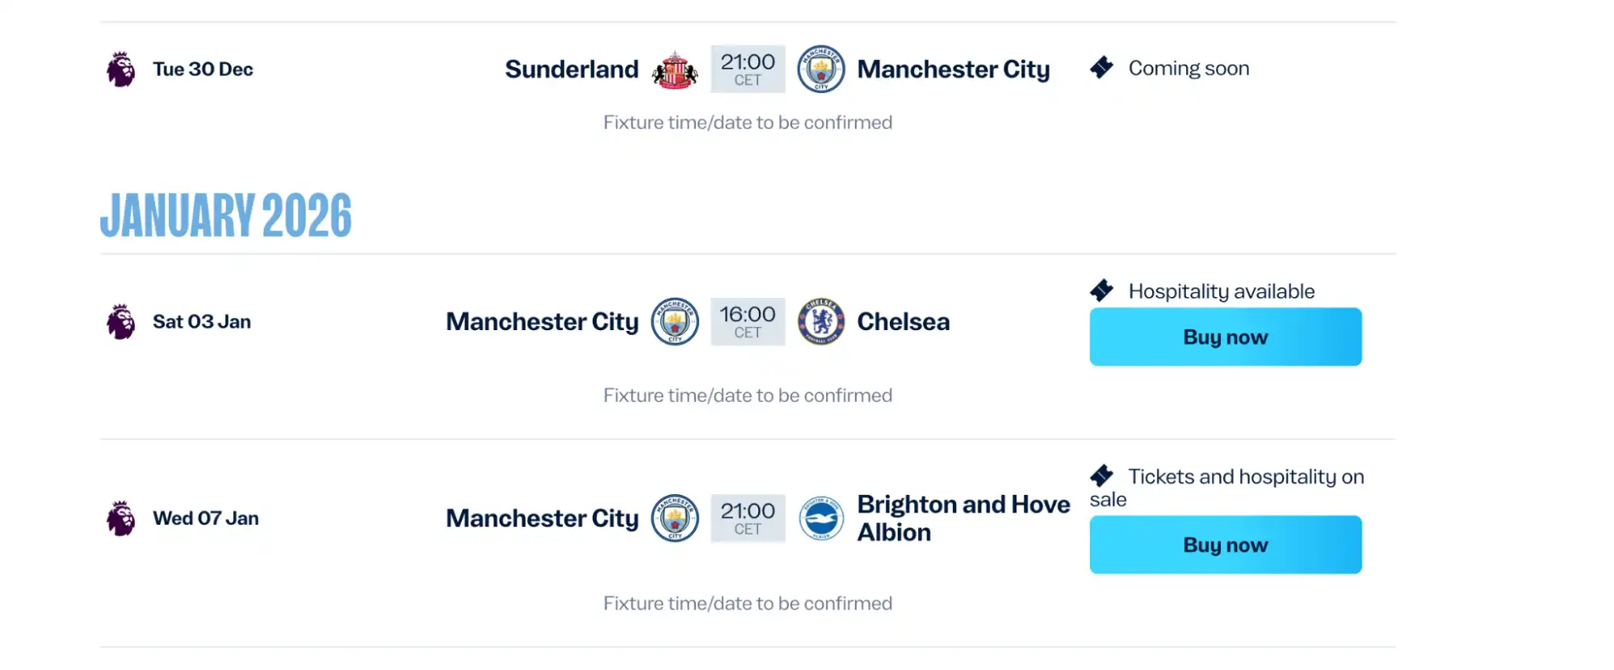Click the ticket icon next to Coming soon
Viewport: 1614px width, 670px height.
pos(1101,68)
